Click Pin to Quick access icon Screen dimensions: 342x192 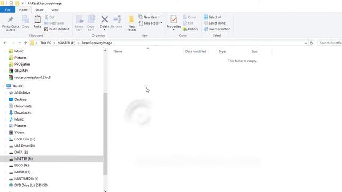(x=11, y=19)
